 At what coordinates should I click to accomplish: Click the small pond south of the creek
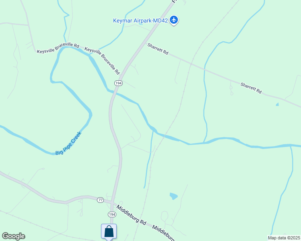pyautogui.click(x=173, y=196)
